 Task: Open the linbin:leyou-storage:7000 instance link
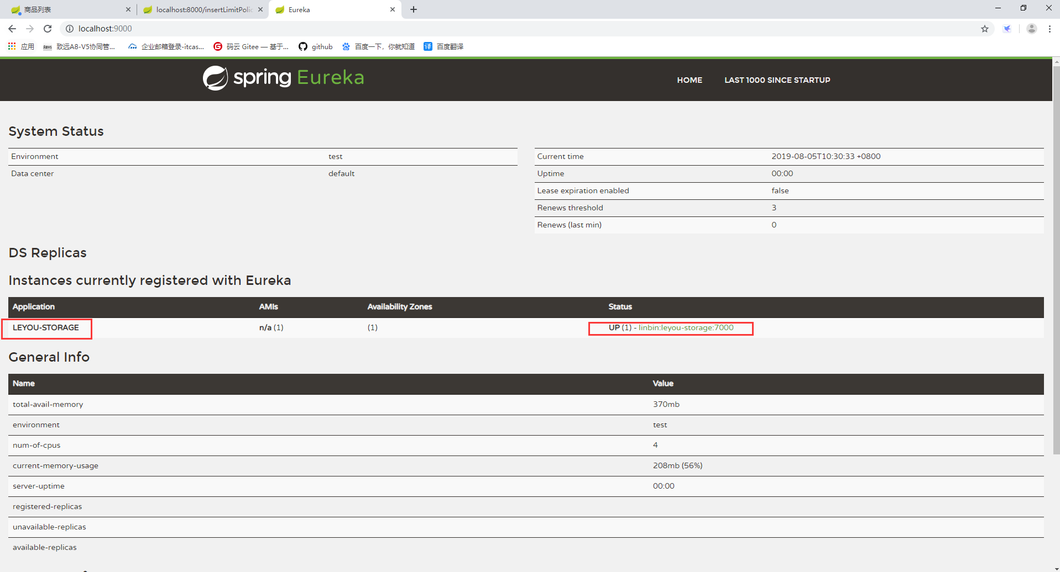[686, 327]
